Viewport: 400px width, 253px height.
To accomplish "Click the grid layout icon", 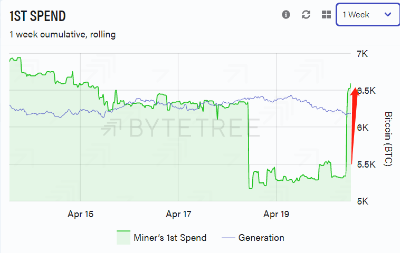I will click(326, 15).
